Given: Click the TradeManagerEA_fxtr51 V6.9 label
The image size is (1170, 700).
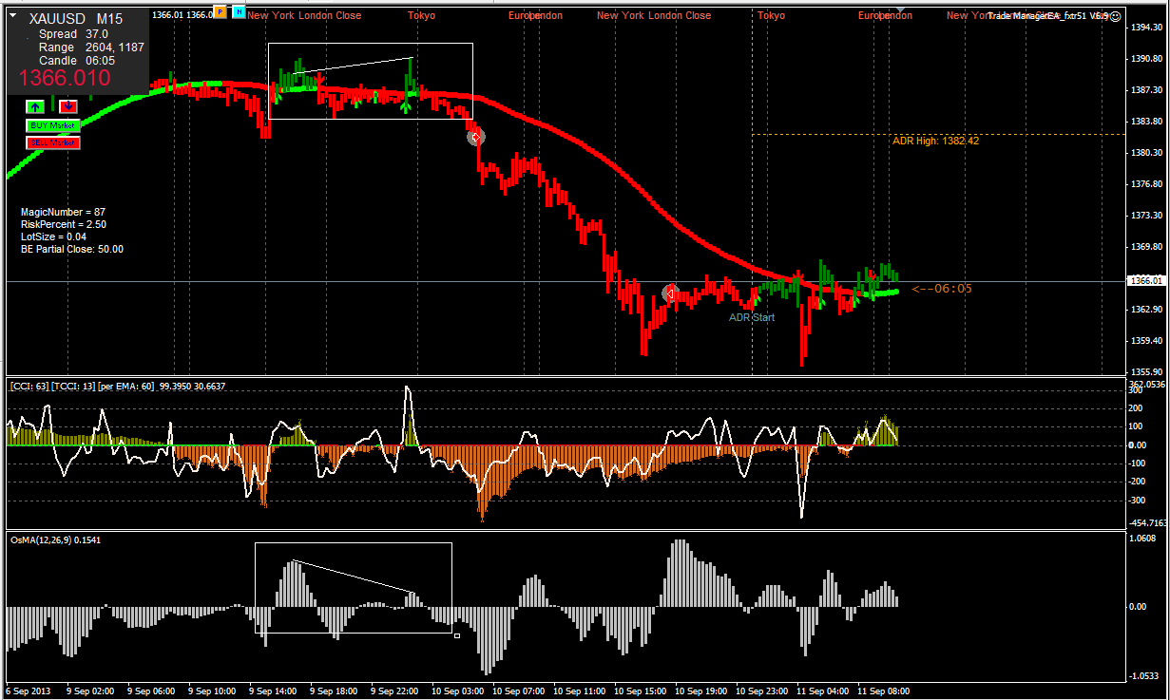Looking at the screenshot, I should 1047,15.
